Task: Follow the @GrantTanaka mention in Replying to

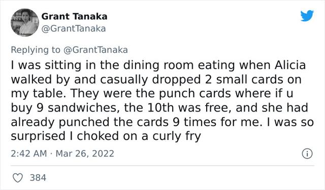Action: coord(95,50)
